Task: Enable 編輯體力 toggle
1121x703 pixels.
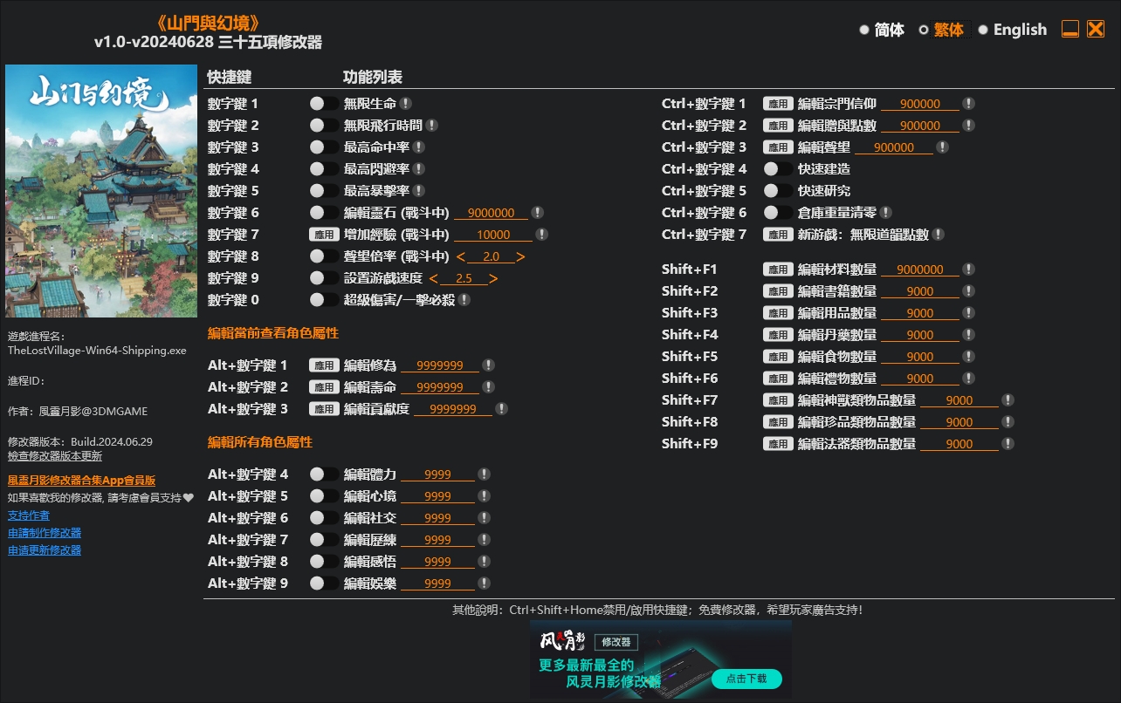Action: tap(324, 474)
